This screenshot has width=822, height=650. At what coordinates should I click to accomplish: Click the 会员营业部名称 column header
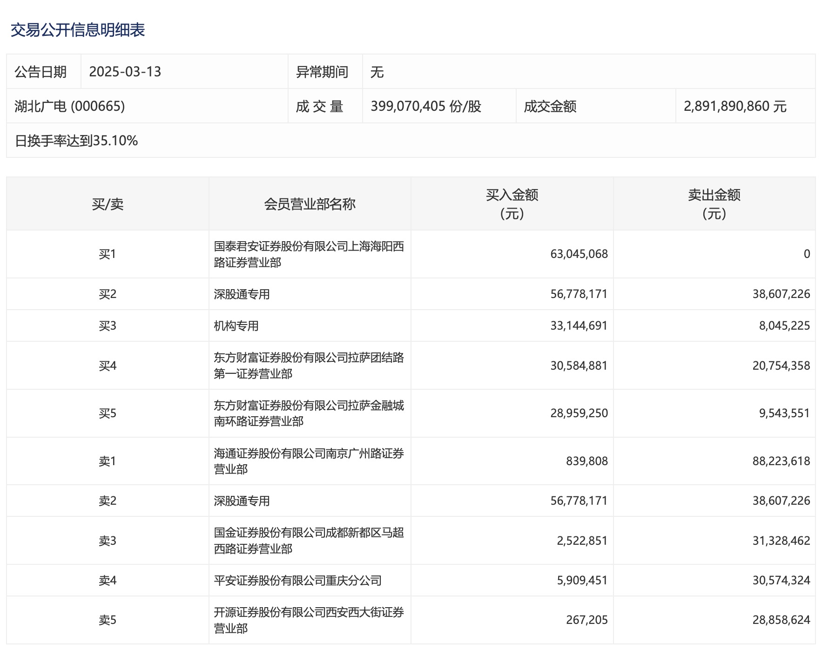(310, 204)
